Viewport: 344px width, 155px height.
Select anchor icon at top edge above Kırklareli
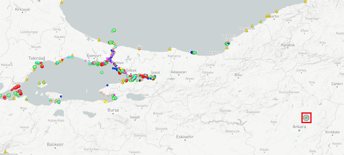(62, 2)
